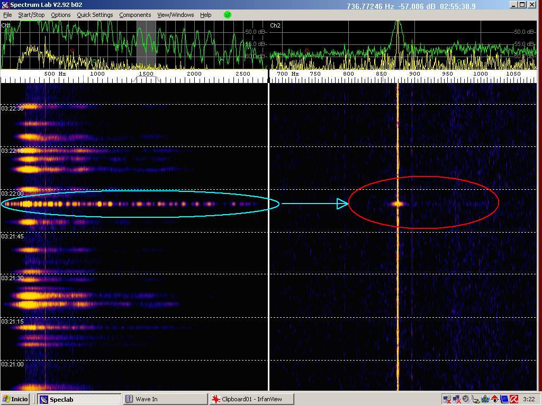Click the green A tray icon
Screen dimensions: 542x406
[485, 399]
